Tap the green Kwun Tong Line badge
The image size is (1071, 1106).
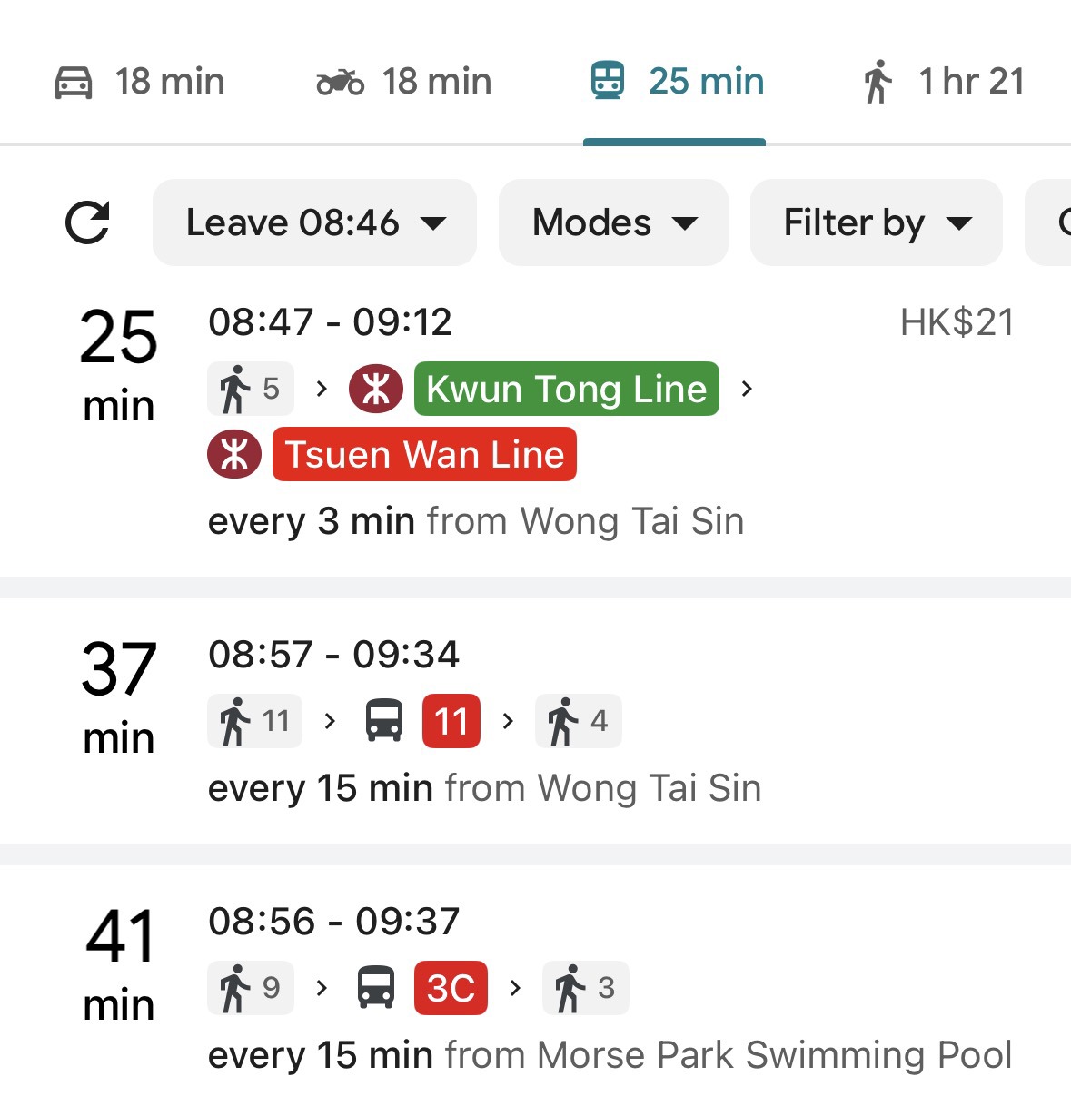[x=567, y=389]
